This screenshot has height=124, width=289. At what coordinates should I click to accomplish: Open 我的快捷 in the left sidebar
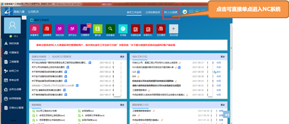pyautogui.click(x=14, y=44)
